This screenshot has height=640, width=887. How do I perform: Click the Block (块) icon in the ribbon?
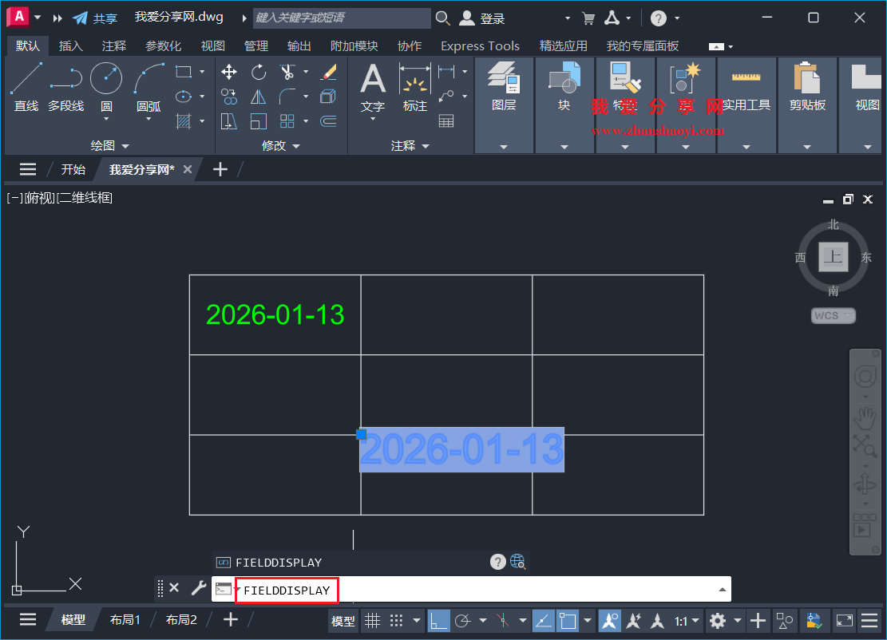(x=564, y=80)
